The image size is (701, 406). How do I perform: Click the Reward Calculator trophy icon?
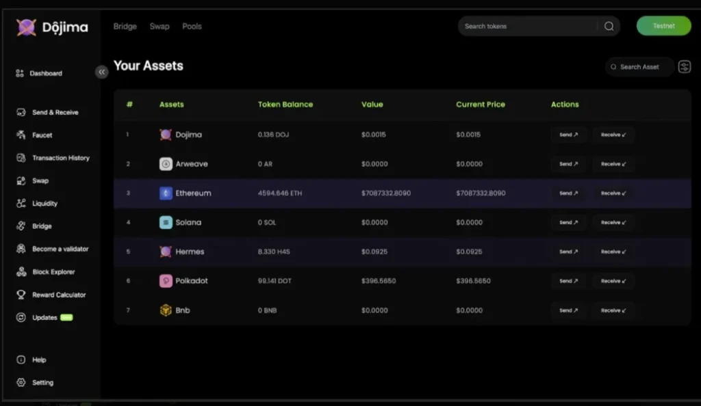pyautogui.click(x=21, y=295)
